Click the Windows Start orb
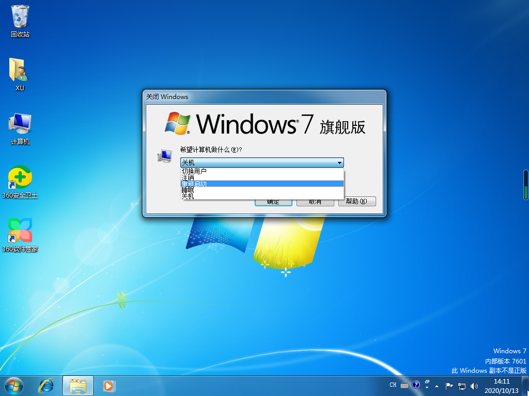The height and width of the screenshot is (396, 529). tap(14, 385)
